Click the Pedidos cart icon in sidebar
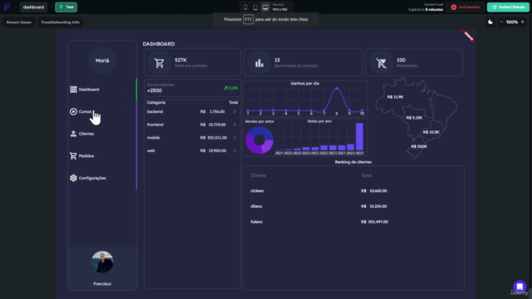Viewport: 532px width, 299px height. [73, 156]
